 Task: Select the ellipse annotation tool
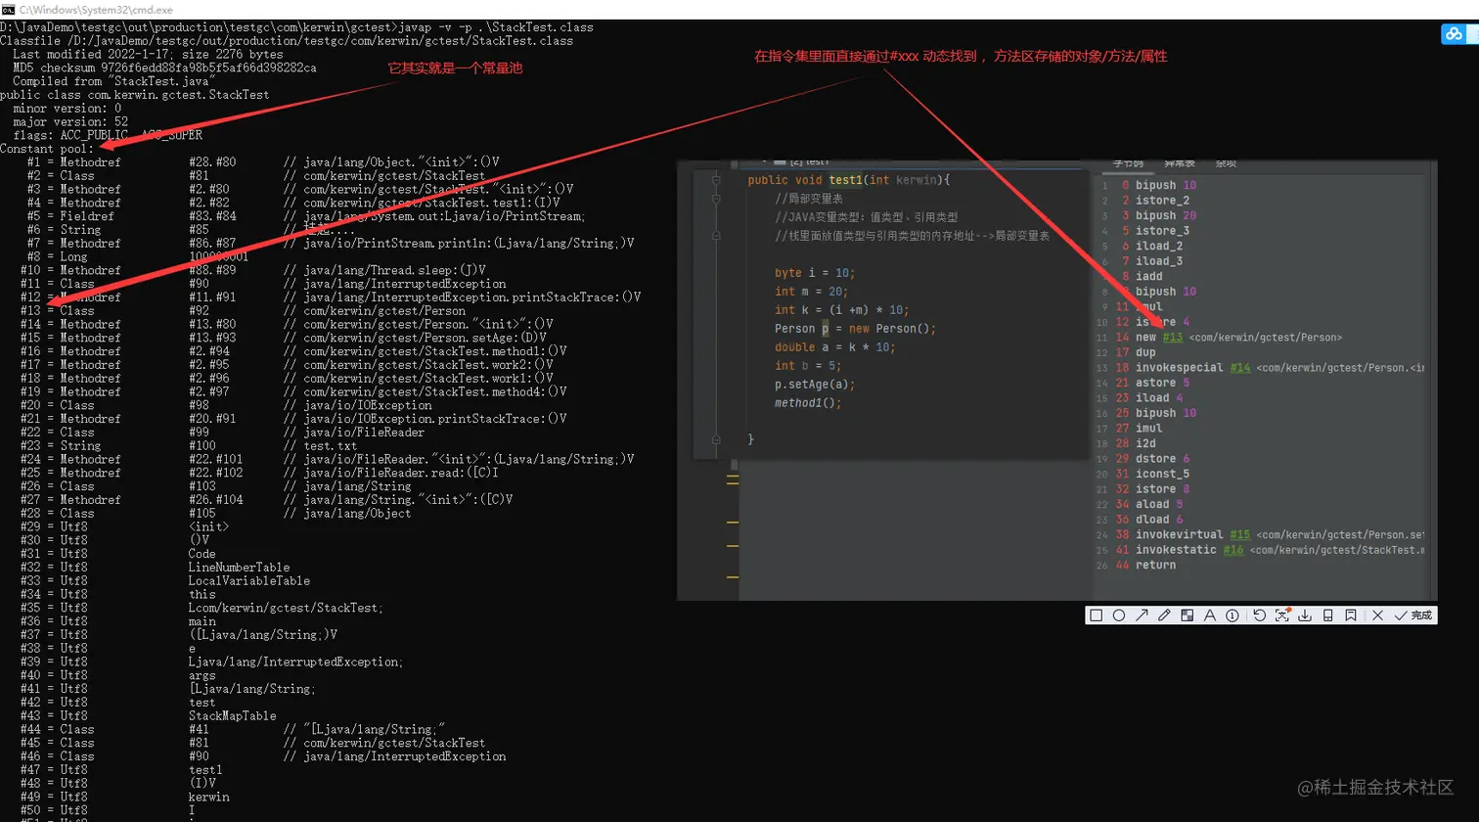(1119, 616)
